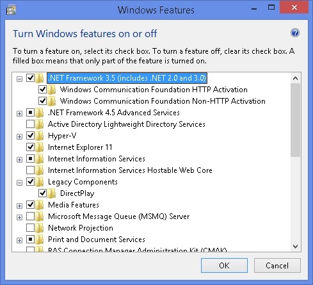The image size is (313, 285).
Task: Select .NET Framework 4.5 Advanced Services item
Action: point(114,113)
